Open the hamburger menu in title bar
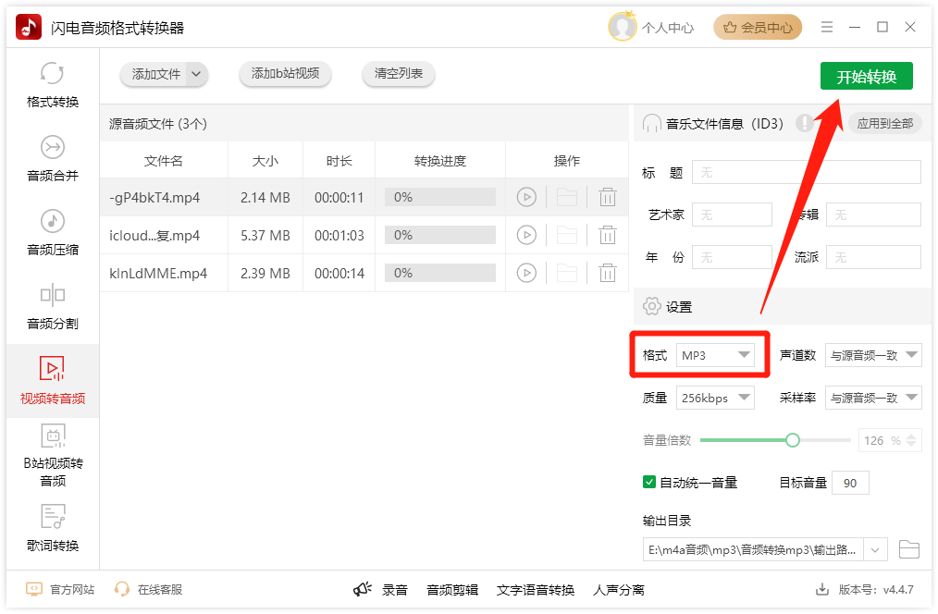 click(x=827, y=28)
